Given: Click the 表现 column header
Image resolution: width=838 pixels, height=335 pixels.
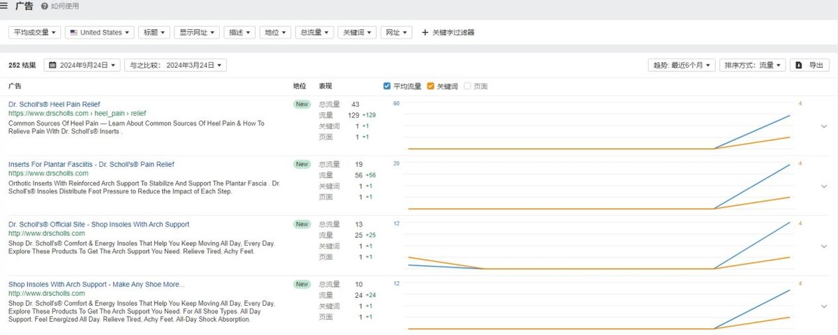Looking at the screenshot, I should tap(325, 87).
